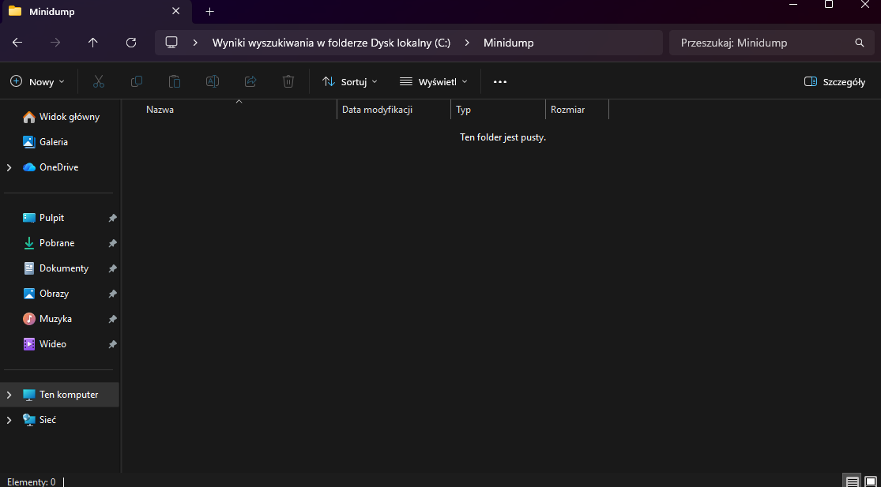This screenshot has width=881, height=487.
Task: Expand the Ten komputer tree node
Action: 9,395
